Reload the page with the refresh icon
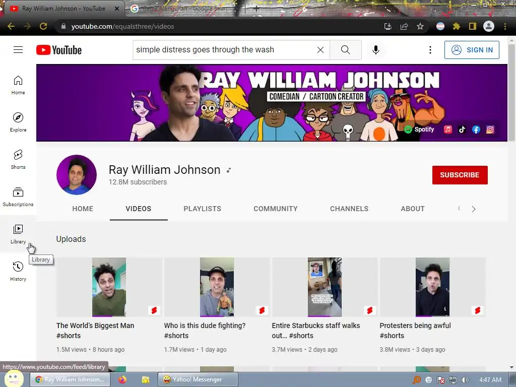Screen dimensions: 516x387 [43, 26]
